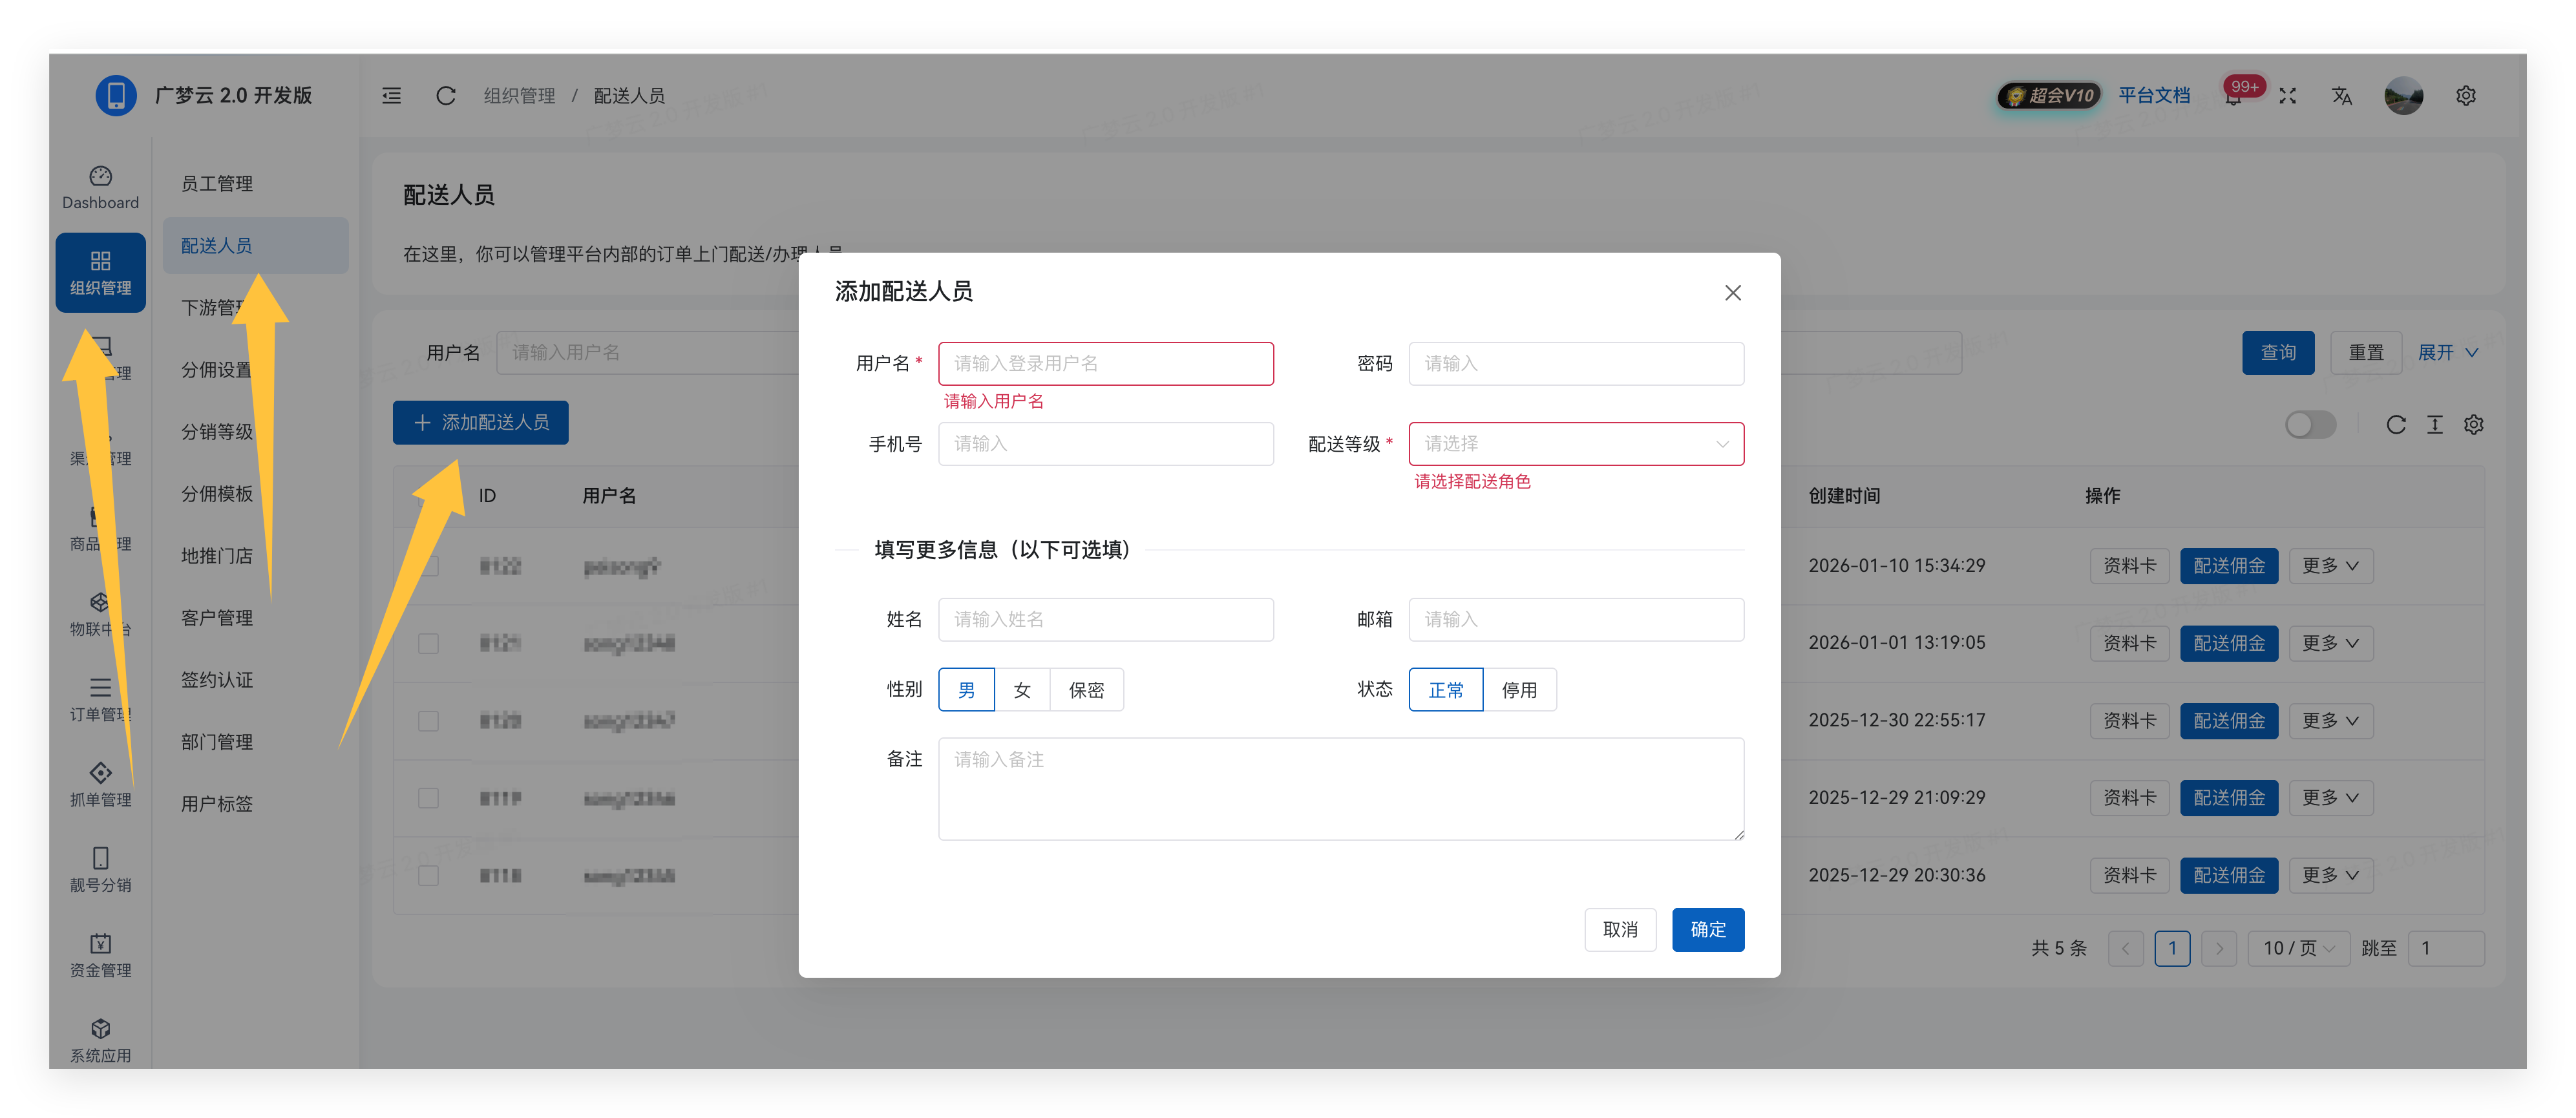Open 员工管理 submenu item
Image resolution: width=2576 pixels, height=1118 pixels.
[x=217, y=184]
